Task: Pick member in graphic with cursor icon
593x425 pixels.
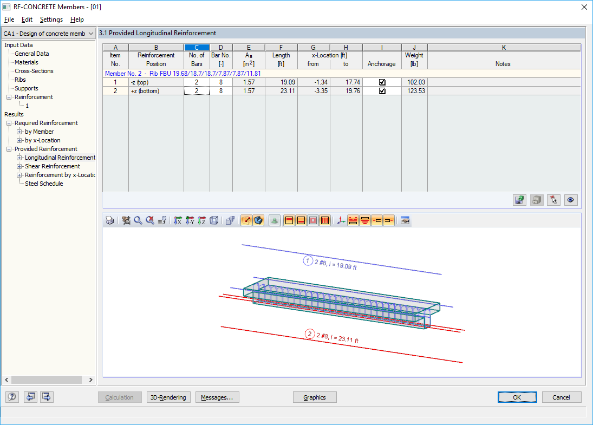Action: [553, 200]
